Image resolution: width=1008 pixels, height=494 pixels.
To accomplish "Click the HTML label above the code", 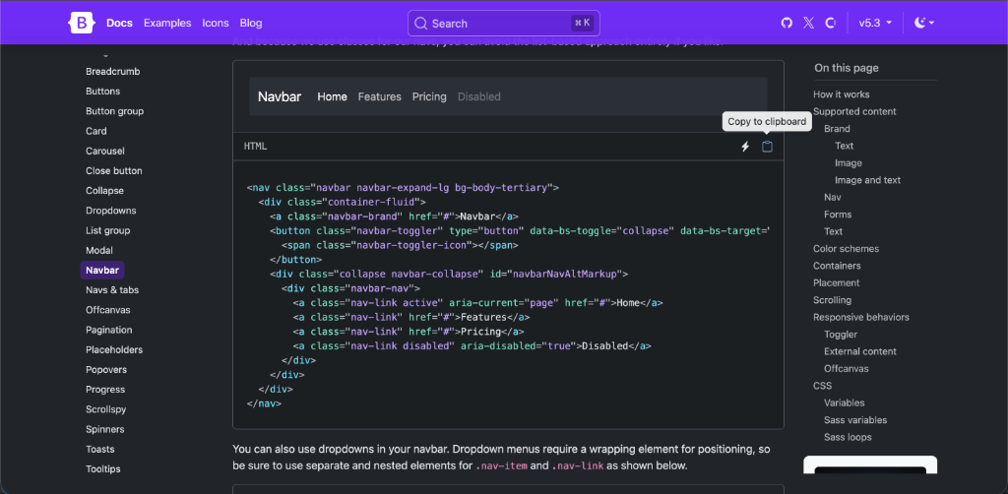I will pyautogui.click(x=255, y=147).
